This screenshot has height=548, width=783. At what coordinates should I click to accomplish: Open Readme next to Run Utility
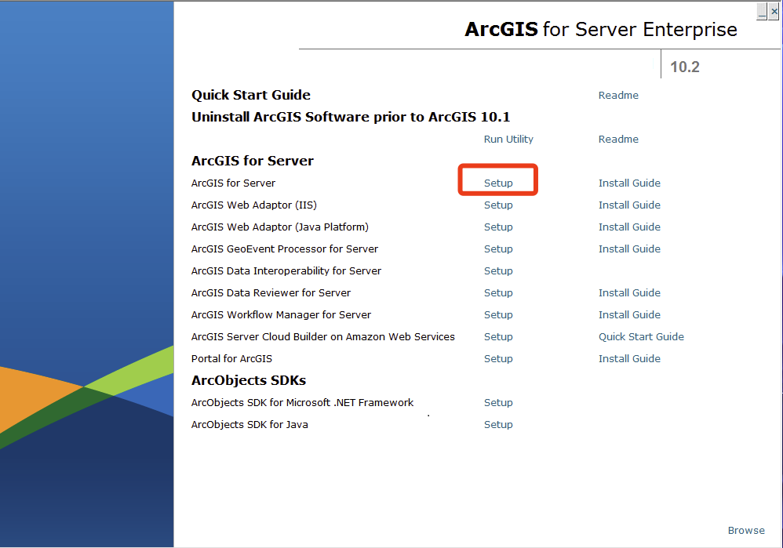(618, 140)
